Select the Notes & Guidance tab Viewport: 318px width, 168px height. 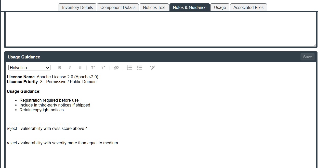coord(190,7)
